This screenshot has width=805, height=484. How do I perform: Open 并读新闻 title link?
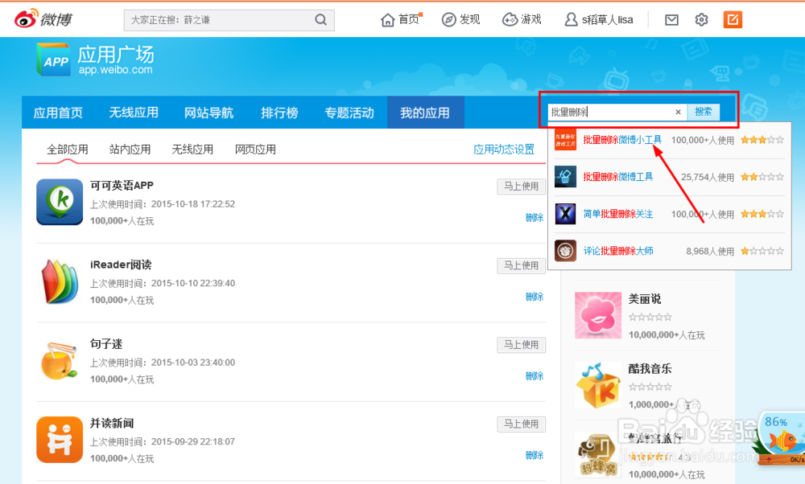(x=112, y=423)
